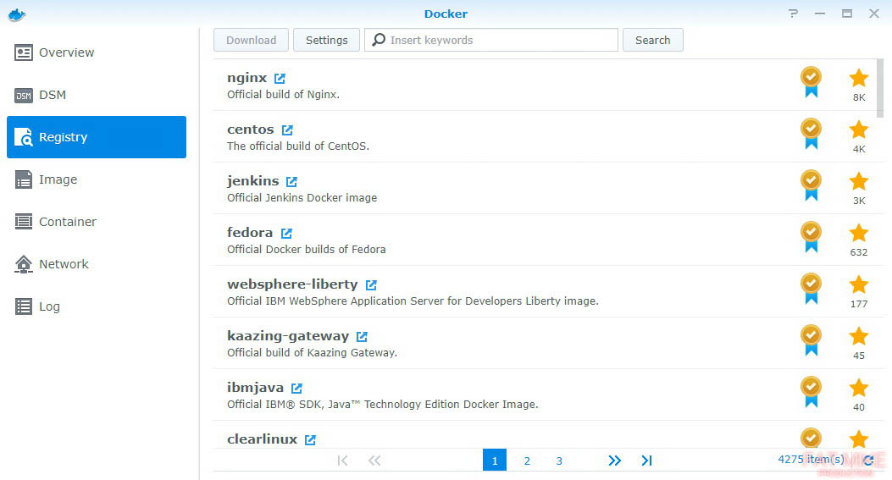Click the ibmjava star icon

859,388
